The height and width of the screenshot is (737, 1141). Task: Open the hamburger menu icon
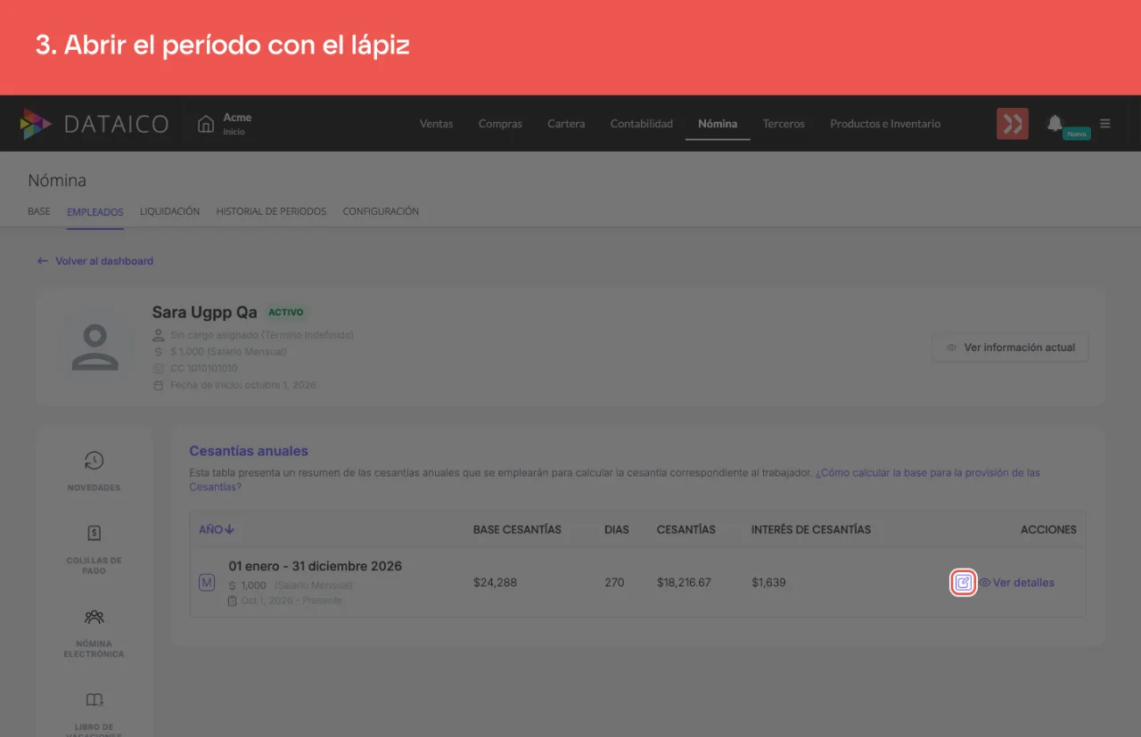1105,124
